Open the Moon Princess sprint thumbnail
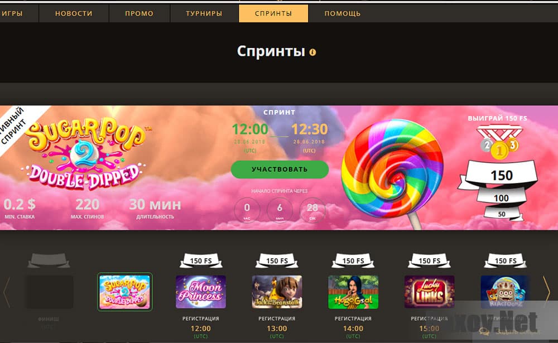This screenshot has width=558, height=343. click(x=201, y=292)
